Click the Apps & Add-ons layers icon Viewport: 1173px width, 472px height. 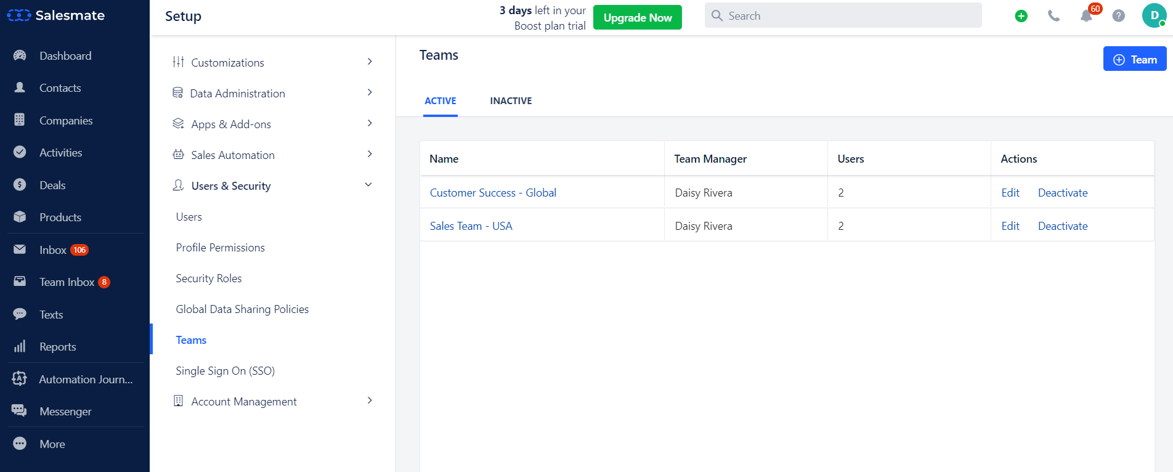click(x=179, y=123)
